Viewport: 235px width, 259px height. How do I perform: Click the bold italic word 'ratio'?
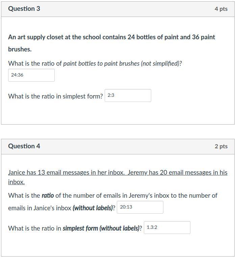pos(48,196)
